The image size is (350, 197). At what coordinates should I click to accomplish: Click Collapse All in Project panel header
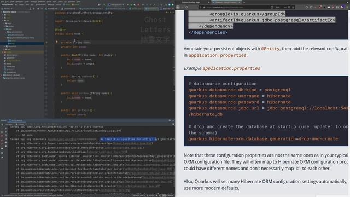[x=34, y=9]
